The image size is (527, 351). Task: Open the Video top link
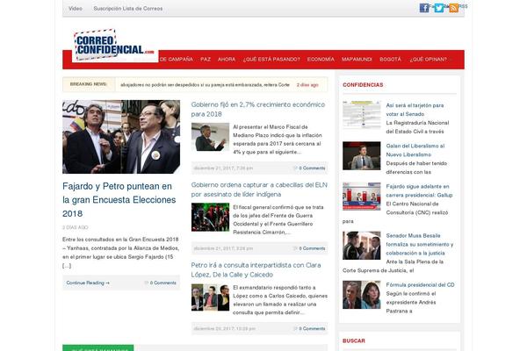[x=76, y=9]
